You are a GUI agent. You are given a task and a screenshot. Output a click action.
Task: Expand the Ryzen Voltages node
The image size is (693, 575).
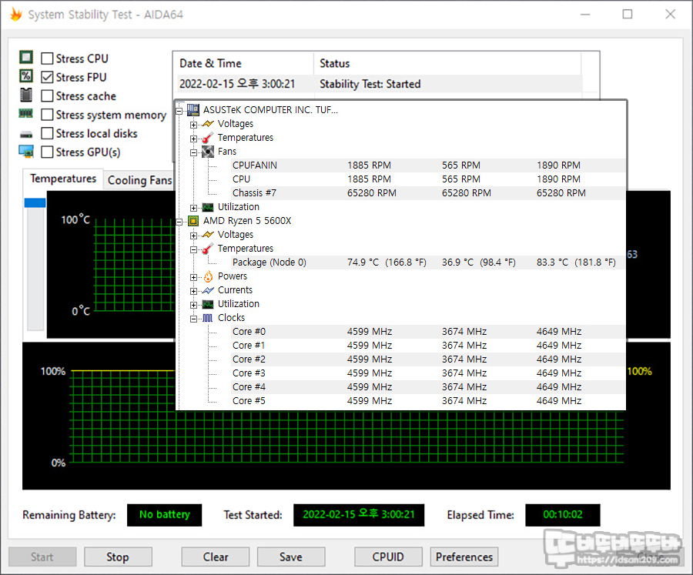coord(193,236)
